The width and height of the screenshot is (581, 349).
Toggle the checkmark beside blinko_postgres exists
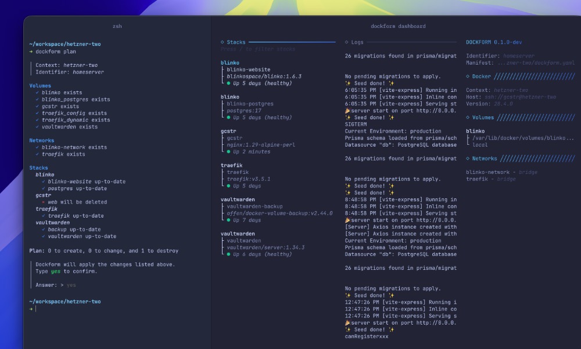(36, 99)
